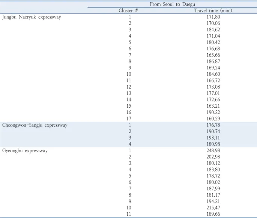The image size is (257, 218).
Task: Click the travel time value 180.42
Action: [213, 42]
